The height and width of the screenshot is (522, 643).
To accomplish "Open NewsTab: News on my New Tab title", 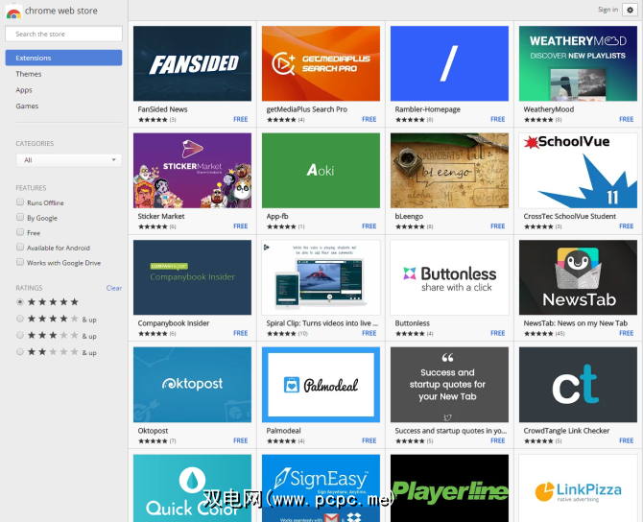I will point(575,323).
